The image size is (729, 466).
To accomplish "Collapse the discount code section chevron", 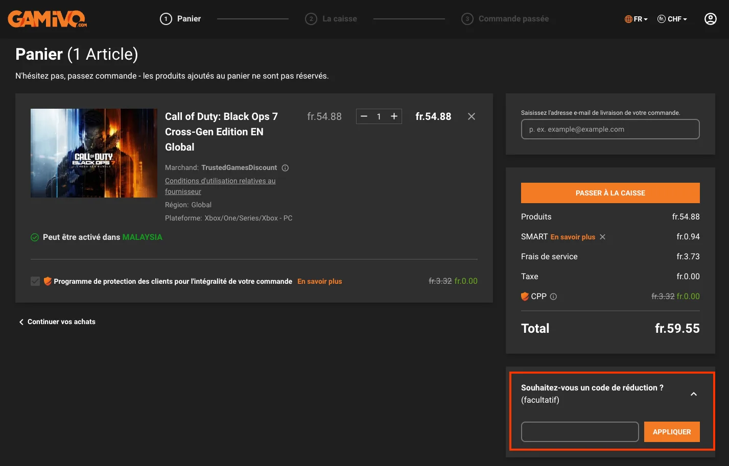I will (693, 394).
